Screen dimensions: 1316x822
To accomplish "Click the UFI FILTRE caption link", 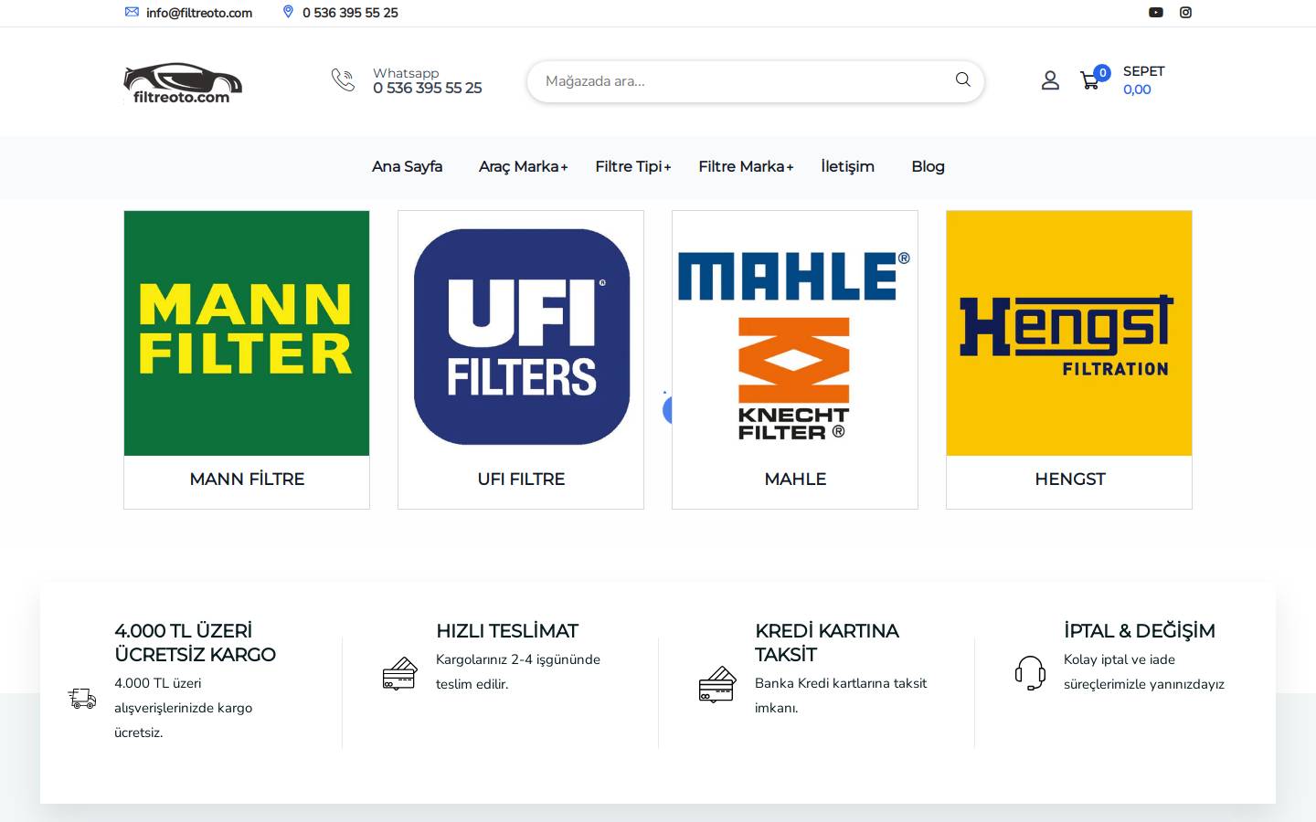I will tap(521, 479).
